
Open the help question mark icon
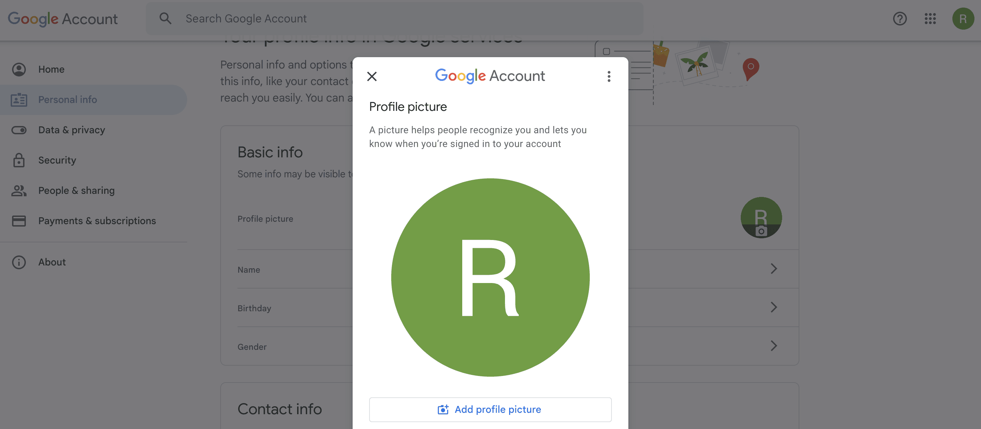[x=900, y=18]
